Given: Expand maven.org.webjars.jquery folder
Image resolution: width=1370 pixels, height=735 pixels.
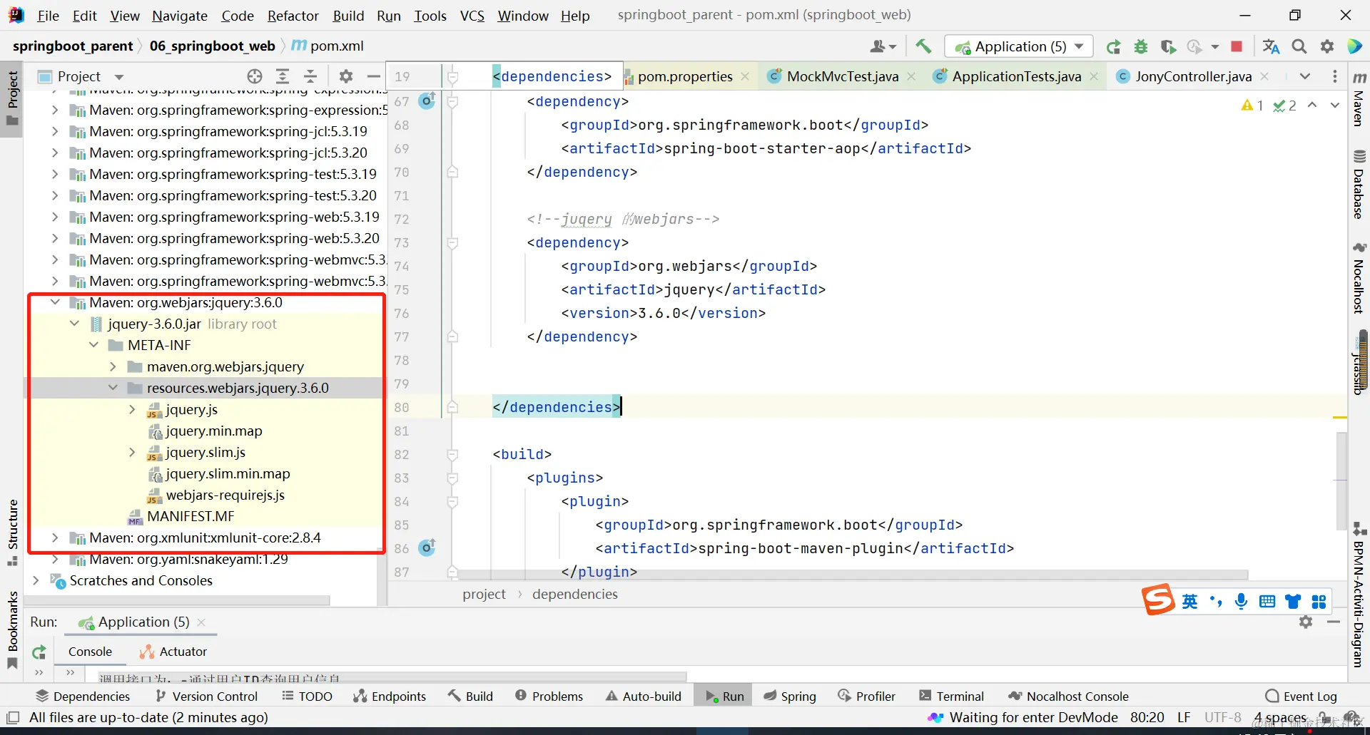Looking at the screenshot, I should (x=113, y=366).
